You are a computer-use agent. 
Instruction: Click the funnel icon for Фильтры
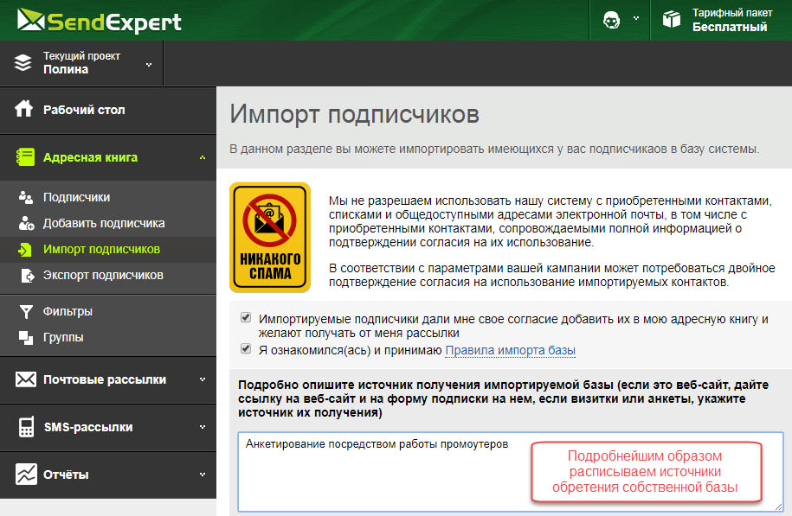(26, 312)
